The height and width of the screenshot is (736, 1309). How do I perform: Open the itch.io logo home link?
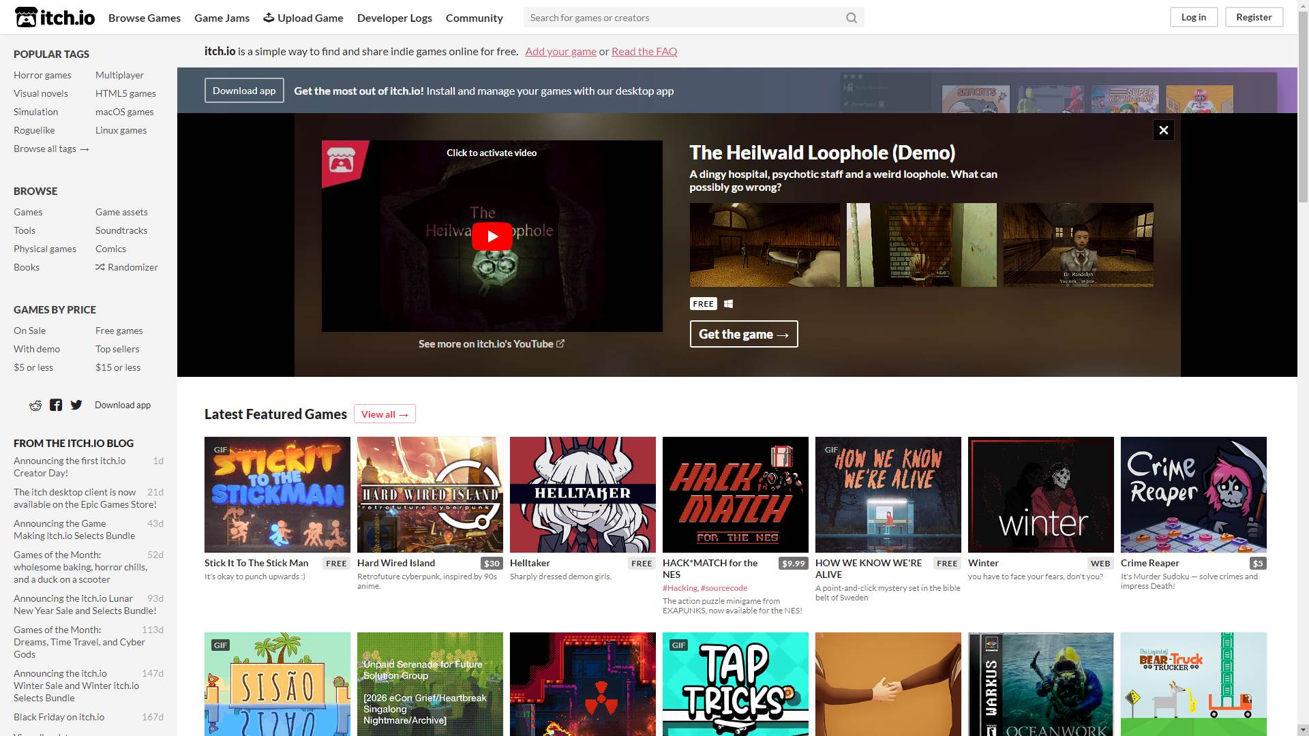[55, 17]
